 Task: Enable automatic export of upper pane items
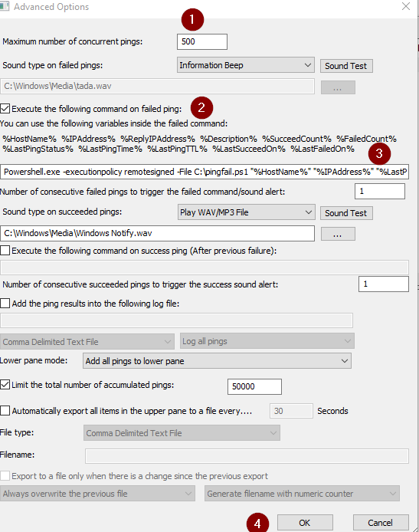5,411
